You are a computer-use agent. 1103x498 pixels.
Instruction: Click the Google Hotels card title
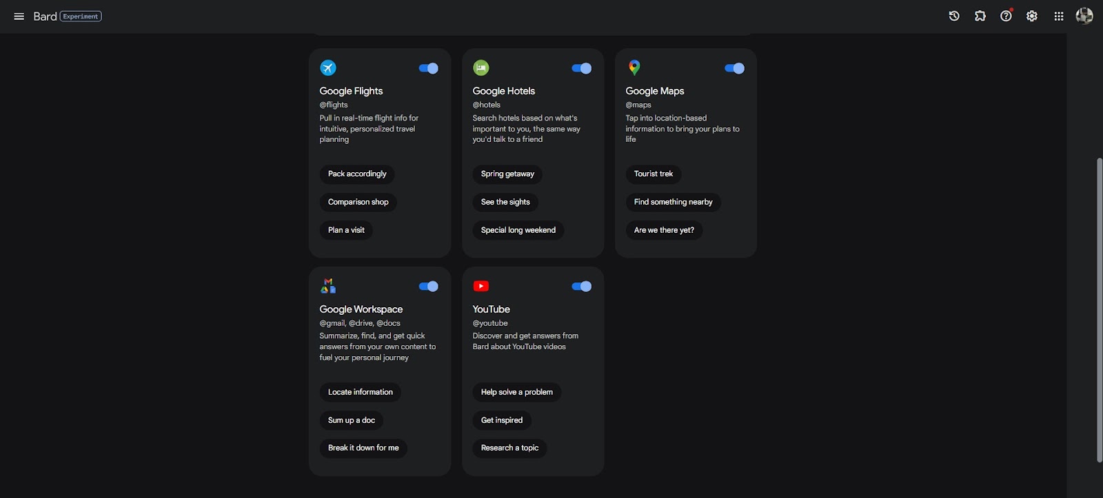504,91
